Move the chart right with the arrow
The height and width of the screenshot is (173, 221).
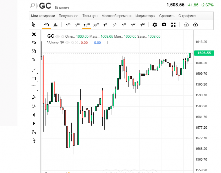(x=34, y=124)
